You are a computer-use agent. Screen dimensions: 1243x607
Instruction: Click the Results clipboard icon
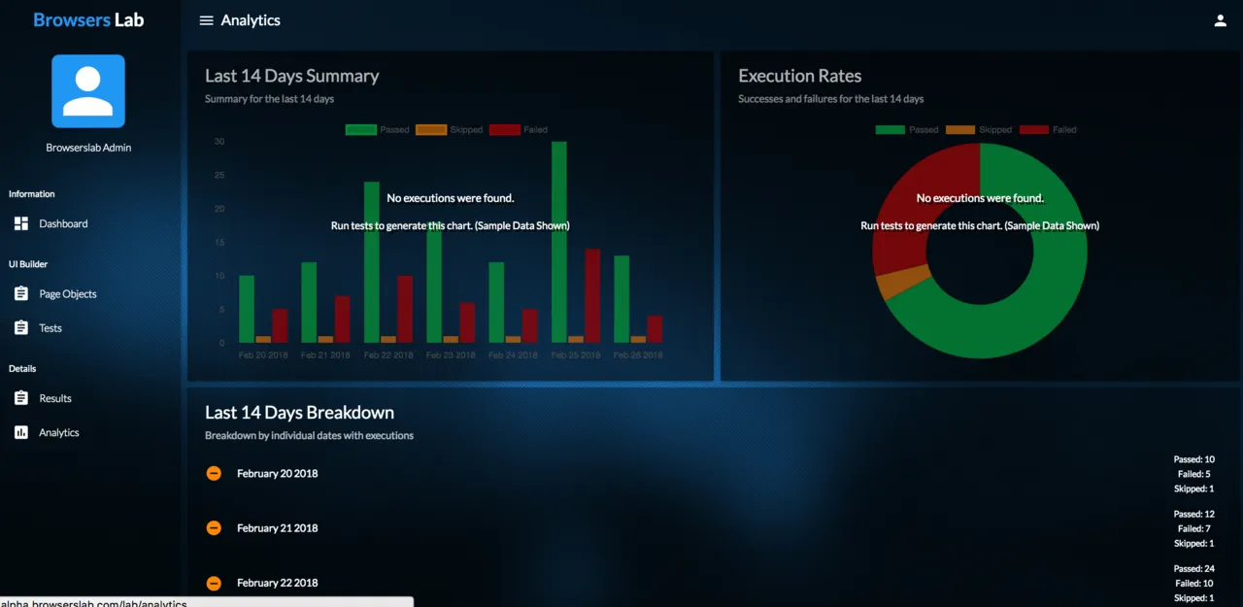point(21,398)
